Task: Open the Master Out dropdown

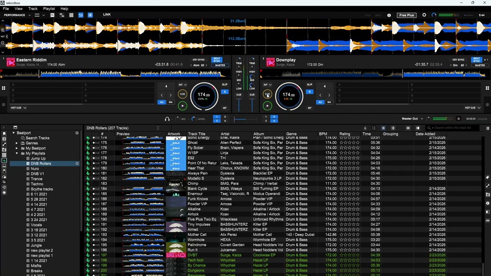Action: tap(412, 119)
